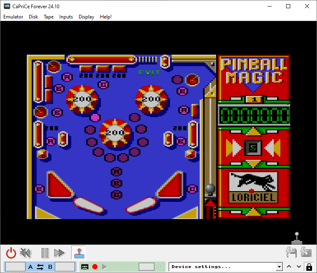Screen dimensions: 317x273
Task: Click the tape play triangle button
Action: pos(105,267)
